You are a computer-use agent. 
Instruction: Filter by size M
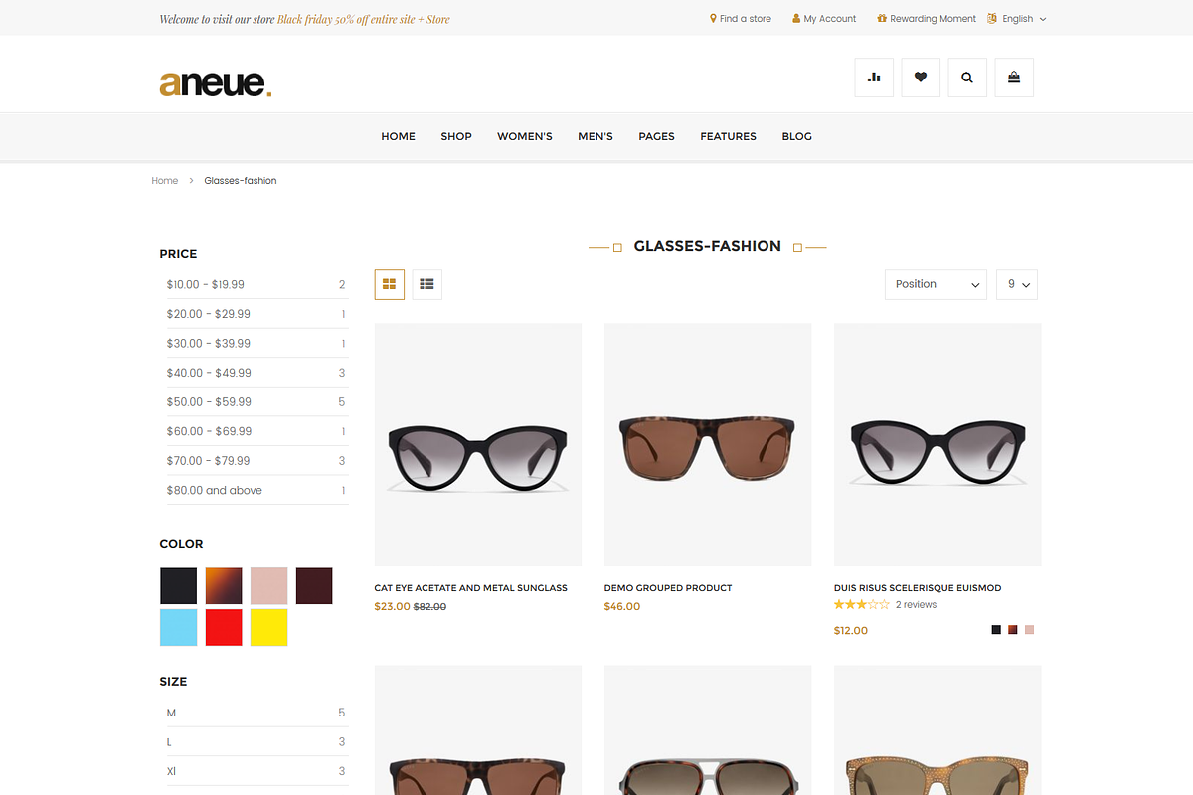[172, 713]
